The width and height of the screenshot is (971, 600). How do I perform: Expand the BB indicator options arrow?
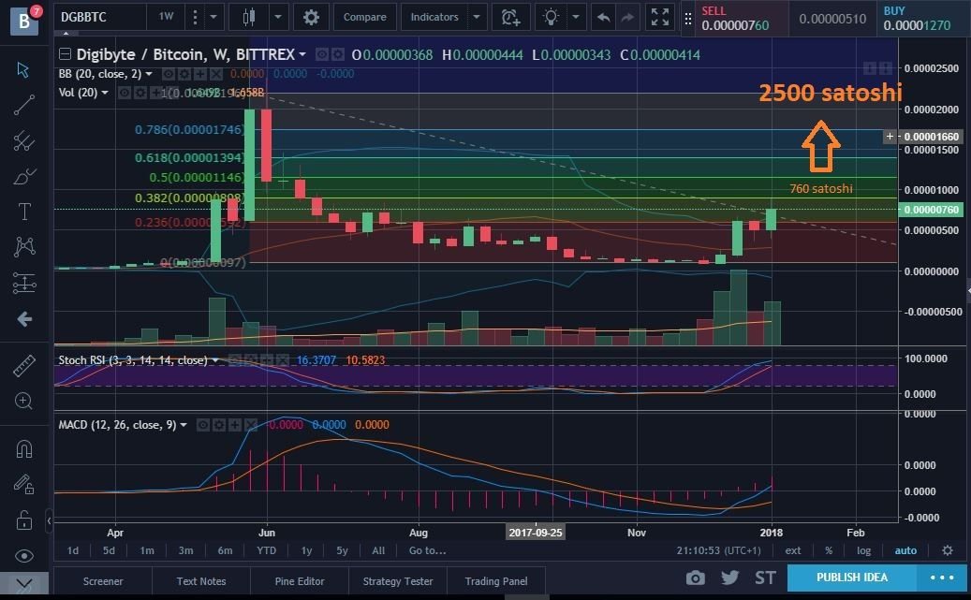click(149, 74)
